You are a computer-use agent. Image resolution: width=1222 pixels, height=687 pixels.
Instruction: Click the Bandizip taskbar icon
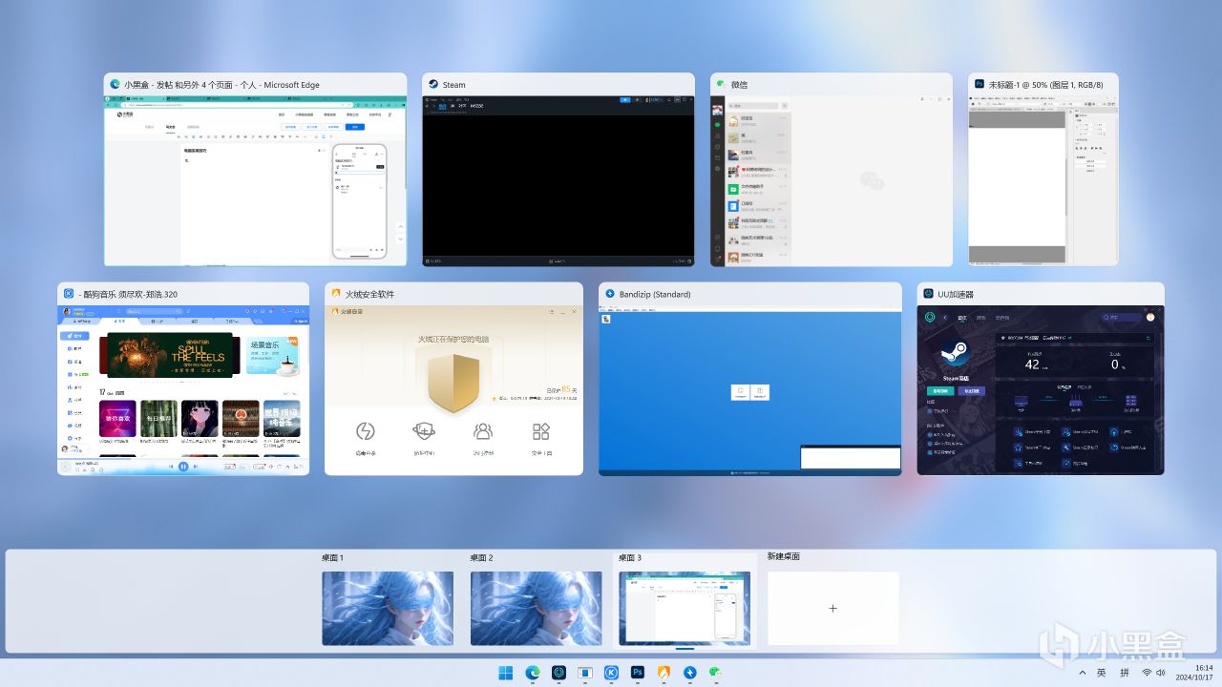(690, 673)
